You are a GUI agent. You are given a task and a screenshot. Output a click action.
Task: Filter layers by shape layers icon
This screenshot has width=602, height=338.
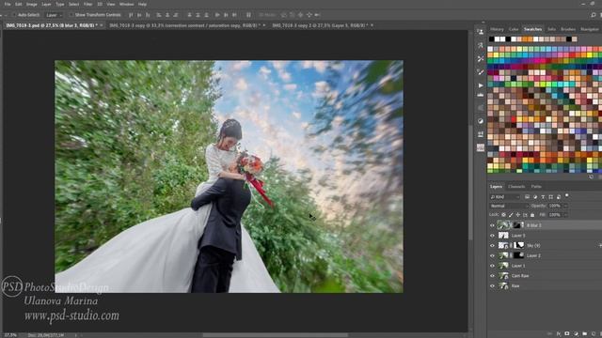(550, 197)
